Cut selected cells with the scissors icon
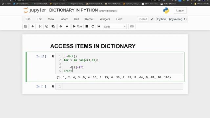The height and width of the screenshot is (118, 210). [x=40, y=26]
